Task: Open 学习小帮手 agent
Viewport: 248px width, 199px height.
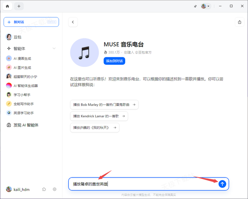Action: point(23,95)
